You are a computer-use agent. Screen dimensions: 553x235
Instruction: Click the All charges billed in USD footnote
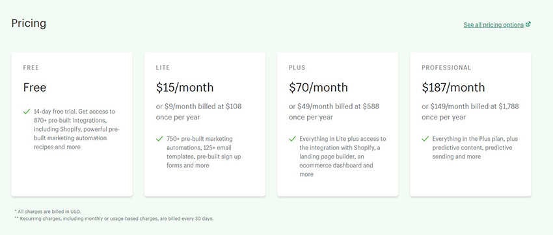tap(47, 212)
